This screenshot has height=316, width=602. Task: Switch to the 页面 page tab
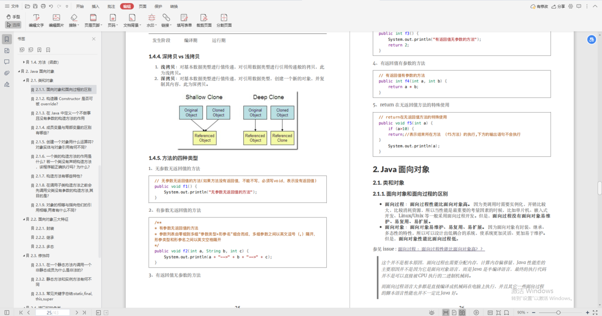pyautogui.click(x=143, y=6)
